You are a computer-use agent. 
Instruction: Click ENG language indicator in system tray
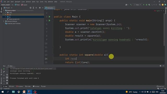pos(157,92)
